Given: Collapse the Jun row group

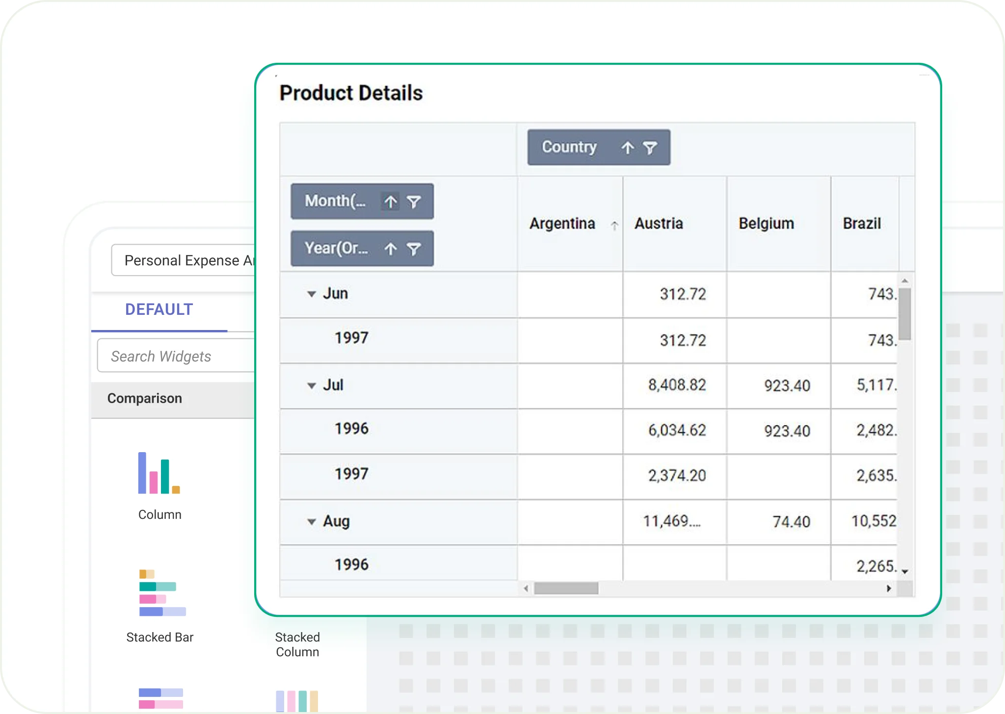Looking at the screenshot, I should click(x=312, y=293).
